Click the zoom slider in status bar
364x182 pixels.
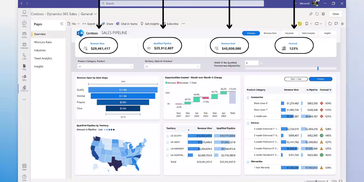click(x=316, y=181)
